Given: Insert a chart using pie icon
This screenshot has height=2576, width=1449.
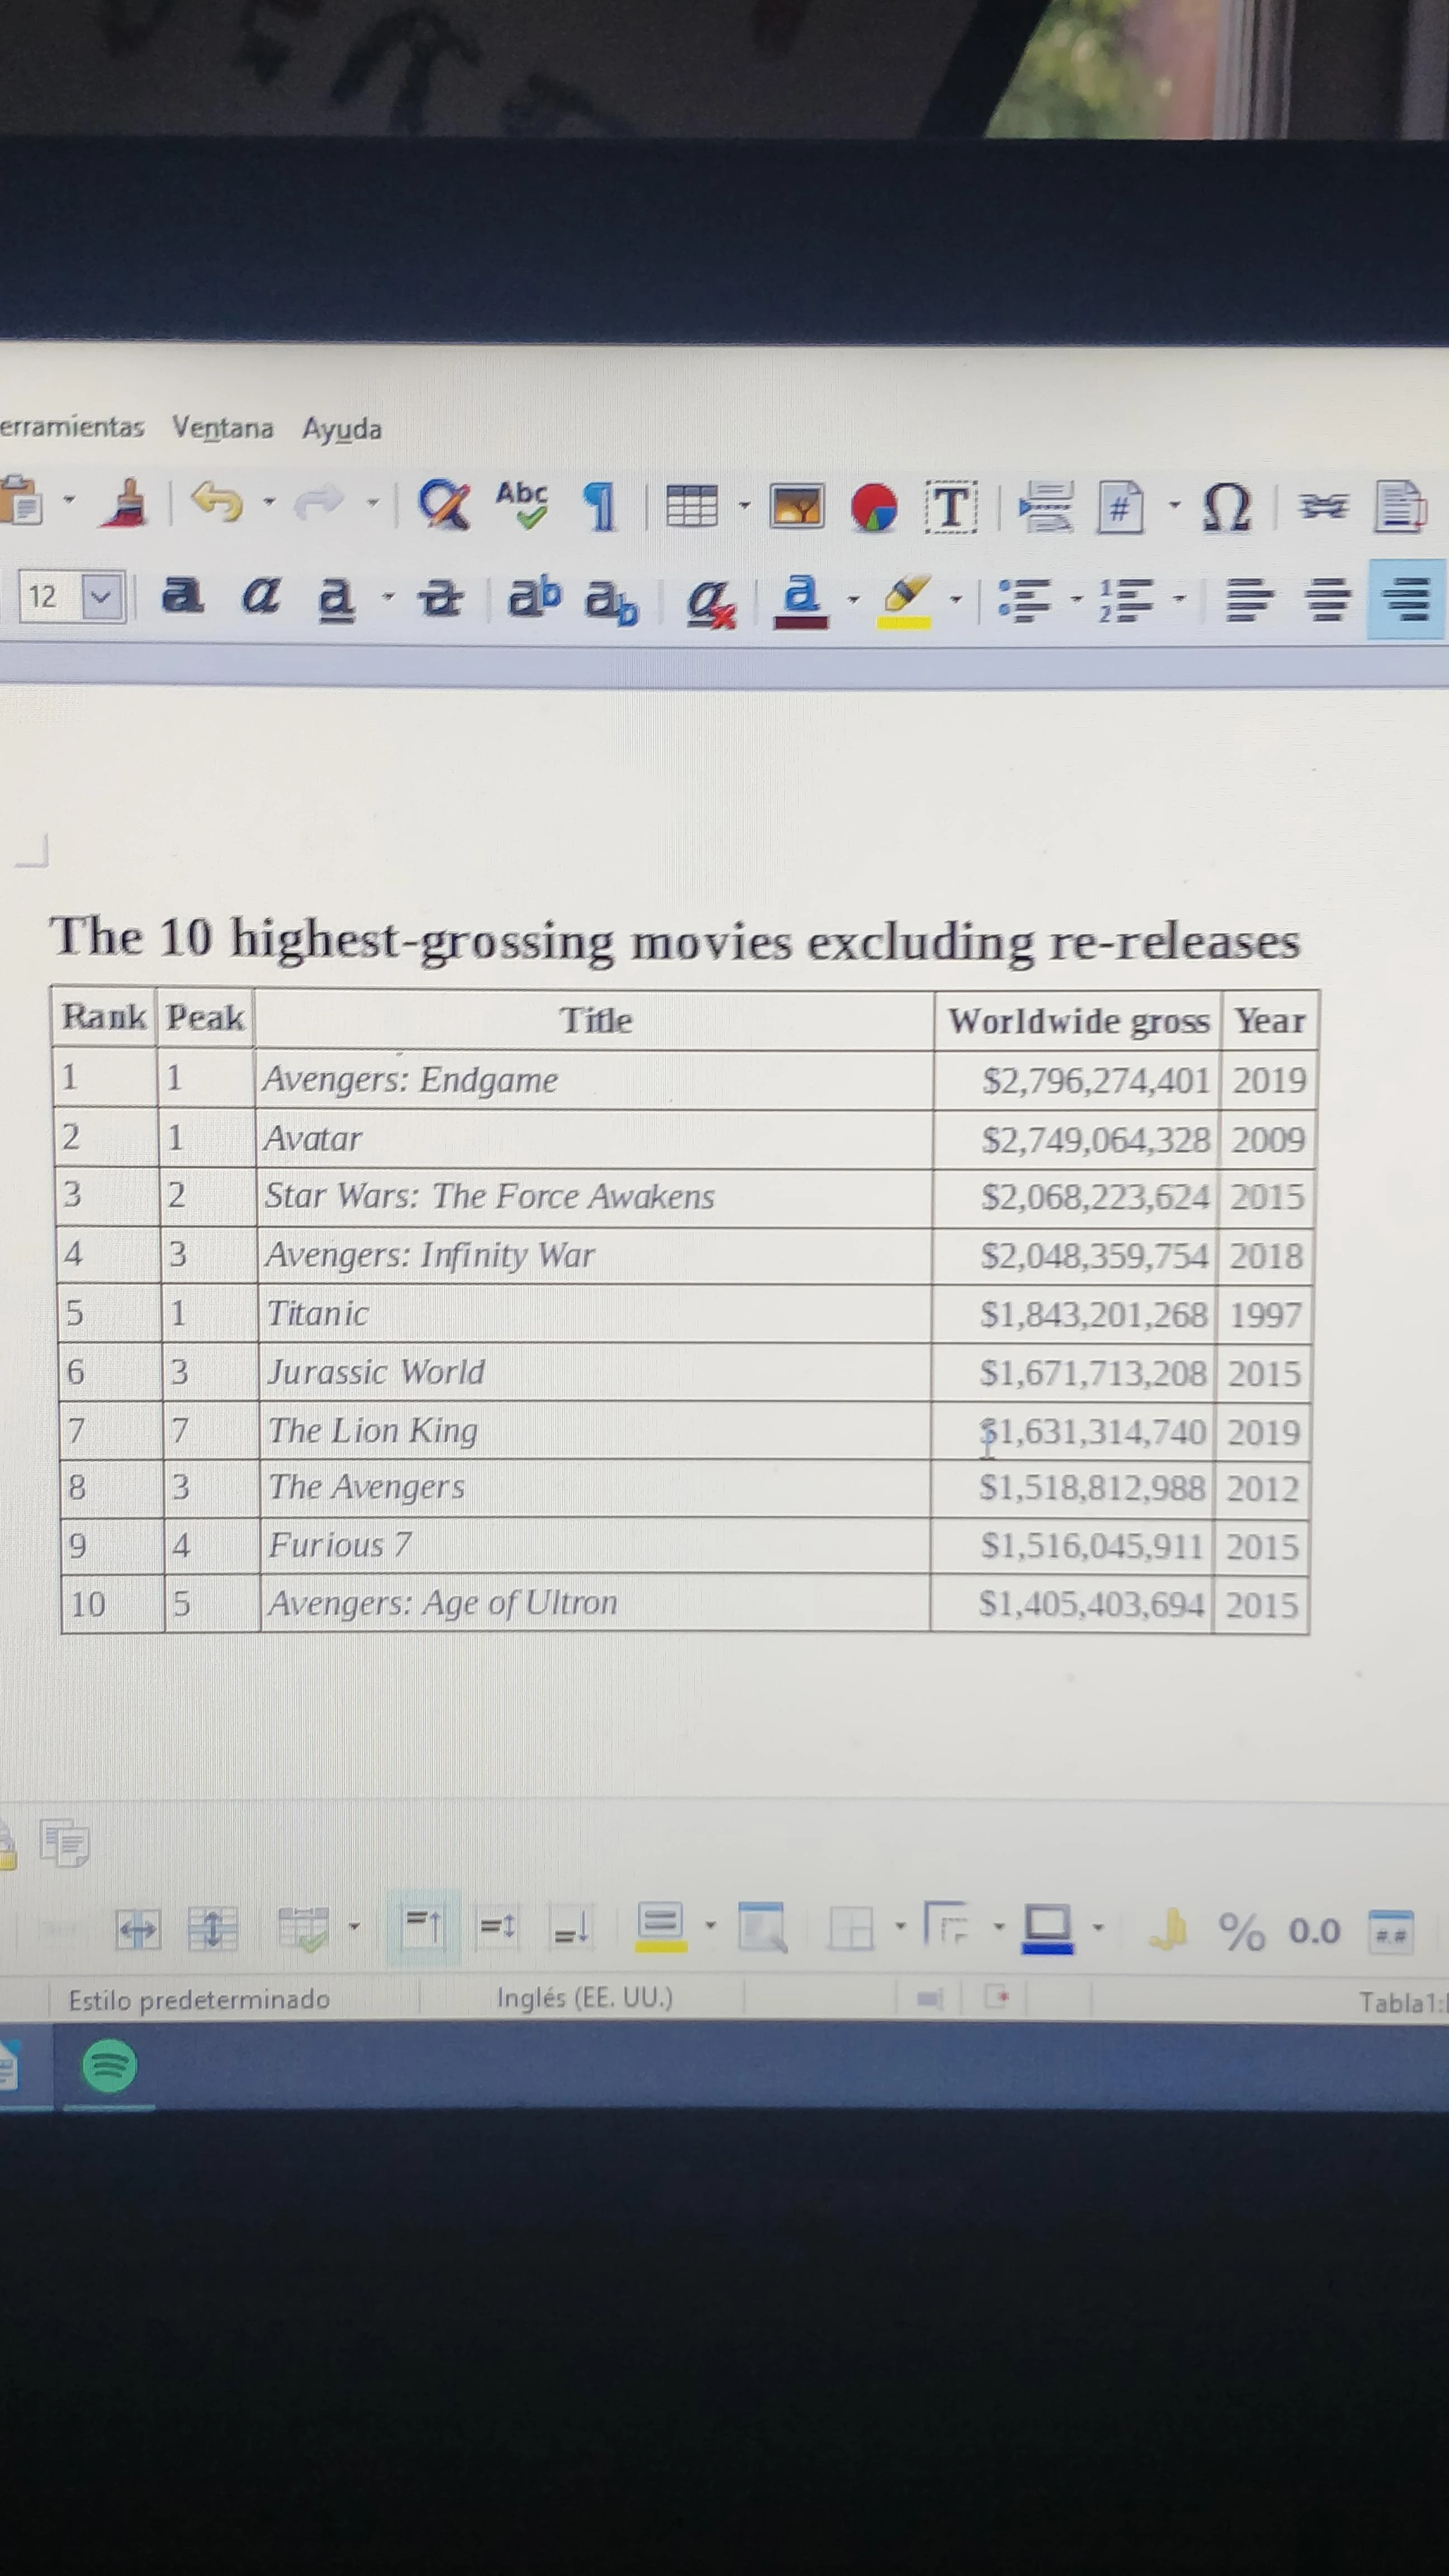Looking at the screenshot, I should 873,507.
